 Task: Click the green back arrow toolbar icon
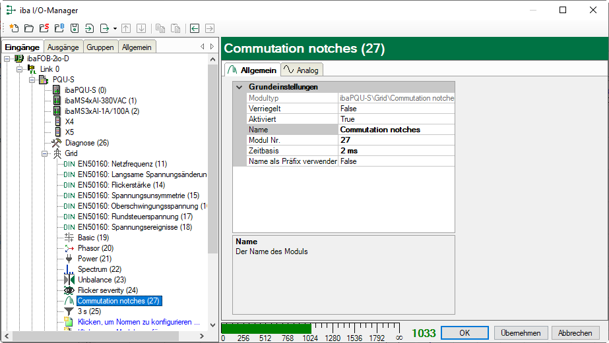[195, 28]
